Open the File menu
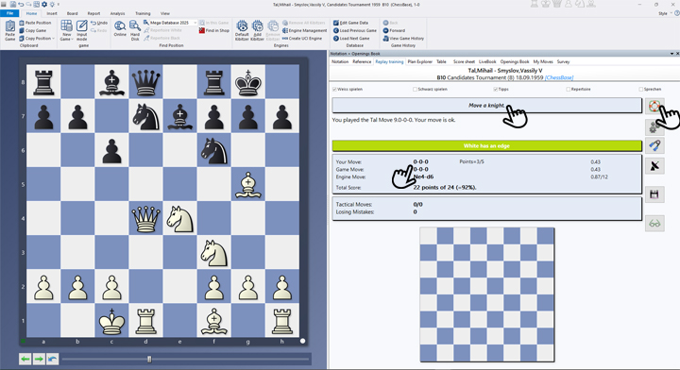Image resolution: width=680 pixels, height=370 pixels. [x=9, y=13]
